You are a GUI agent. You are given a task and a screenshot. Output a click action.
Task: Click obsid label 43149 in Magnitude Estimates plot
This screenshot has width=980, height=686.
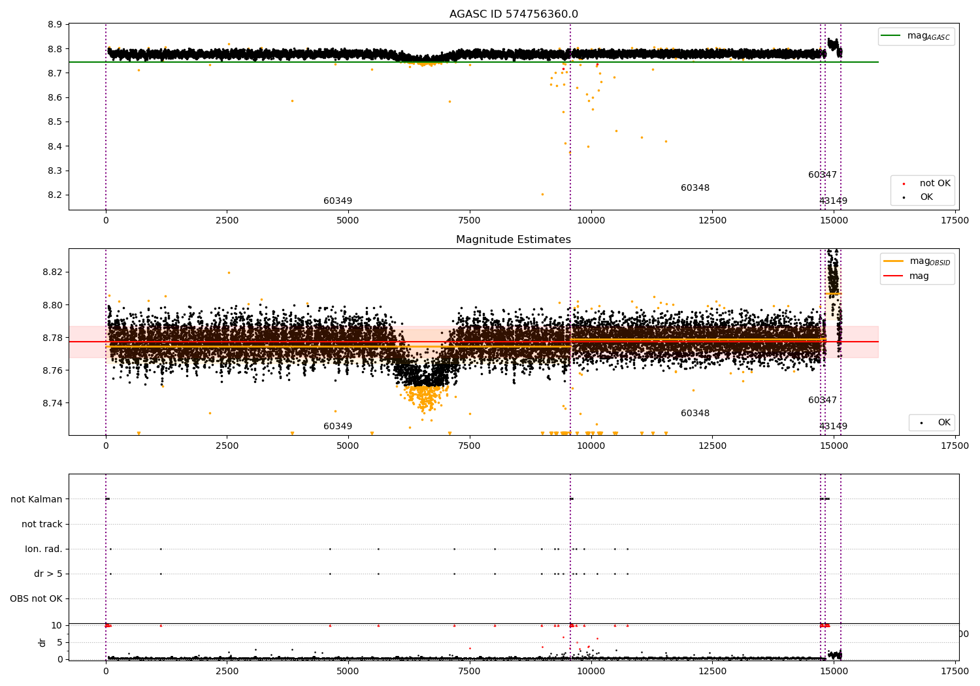[834, 426]
